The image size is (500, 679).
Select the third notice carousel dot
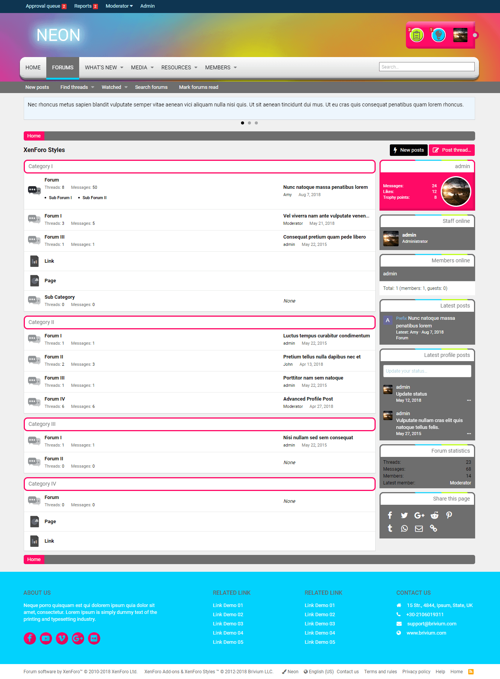tap(256, 123)
